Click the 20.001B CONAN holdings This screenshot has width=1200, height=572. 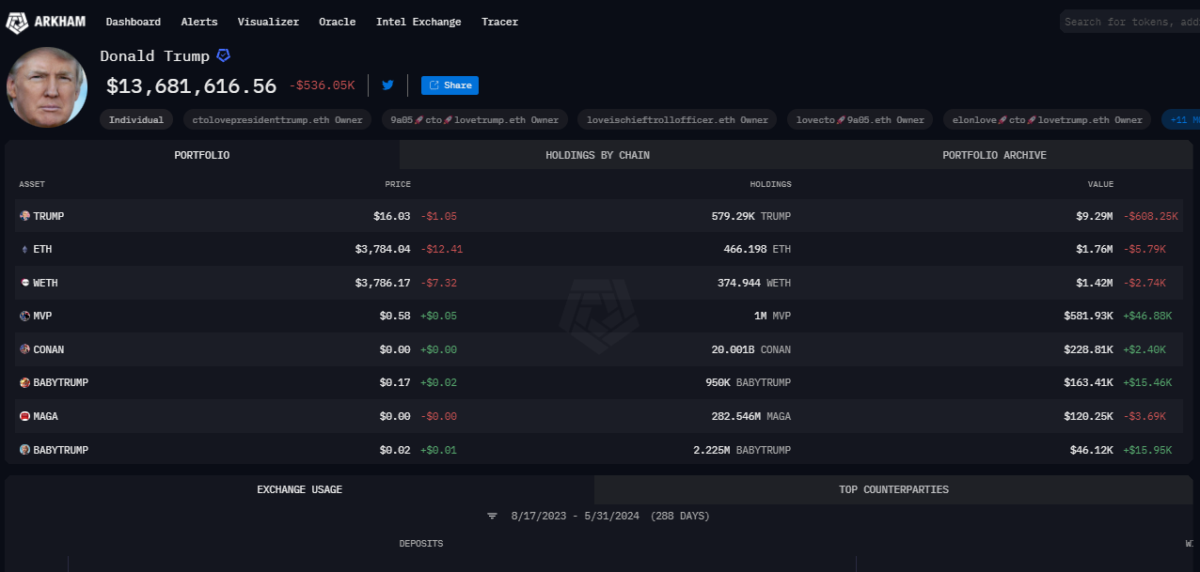pos(750,349)
